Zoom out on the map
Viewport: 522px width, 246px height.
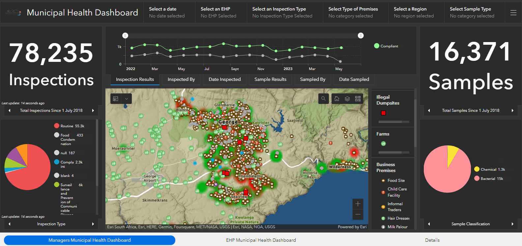tap(358, 214)
